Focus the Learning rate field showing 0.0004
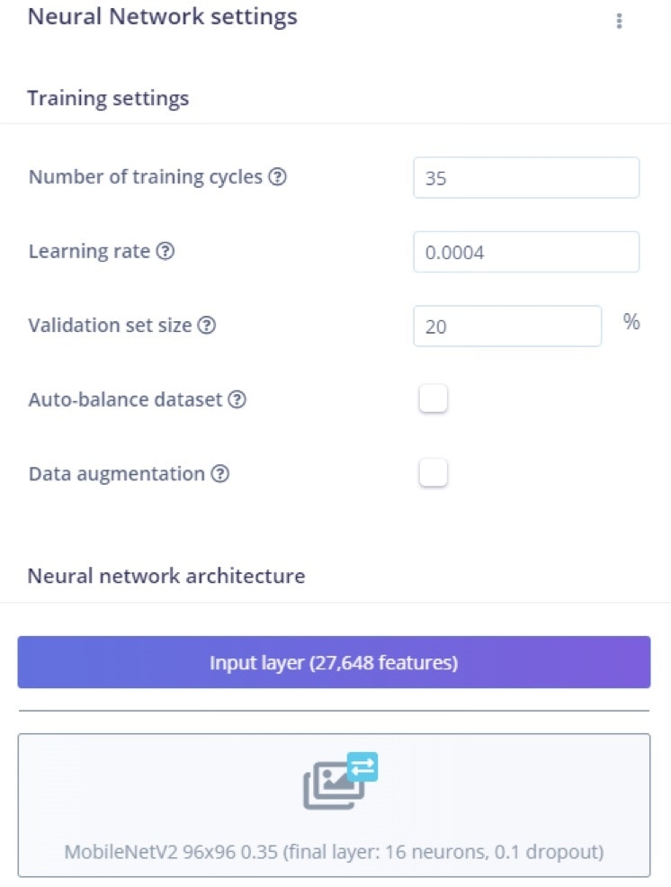 point(526,252)
